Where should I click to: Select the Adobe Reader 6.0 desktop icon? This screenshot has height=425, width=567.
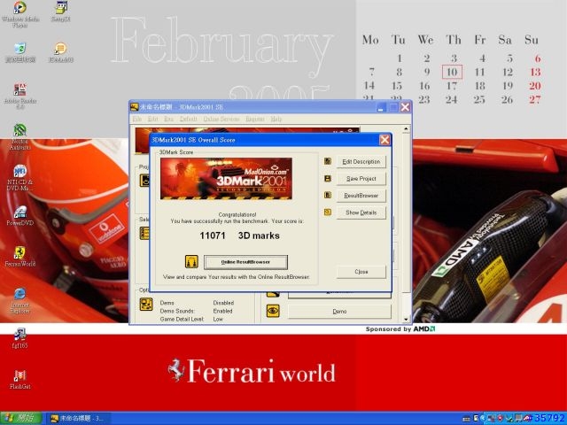pyautogui.click(x=19, y=96)
